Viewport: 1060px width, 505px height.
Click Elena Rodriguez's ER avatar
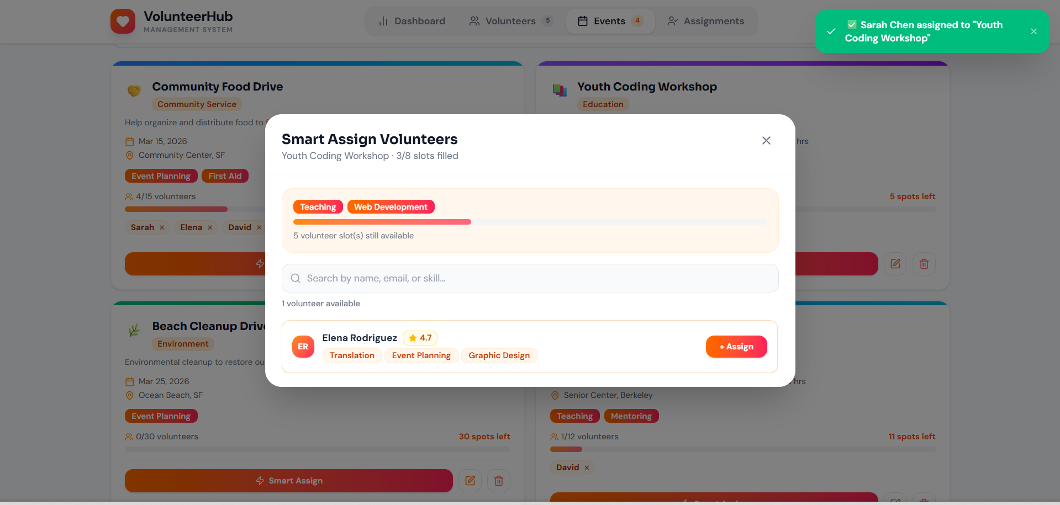[303, 347]
